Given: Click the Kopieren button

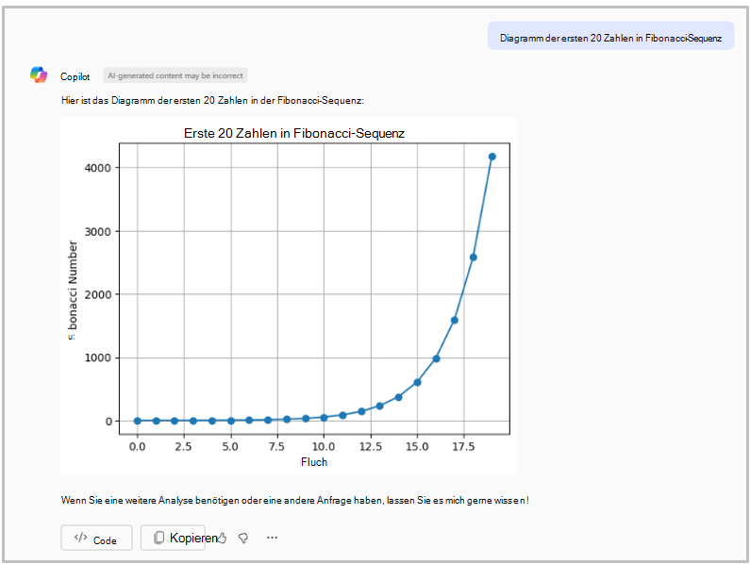Looking at the screenshot, I should pos(173,538).
